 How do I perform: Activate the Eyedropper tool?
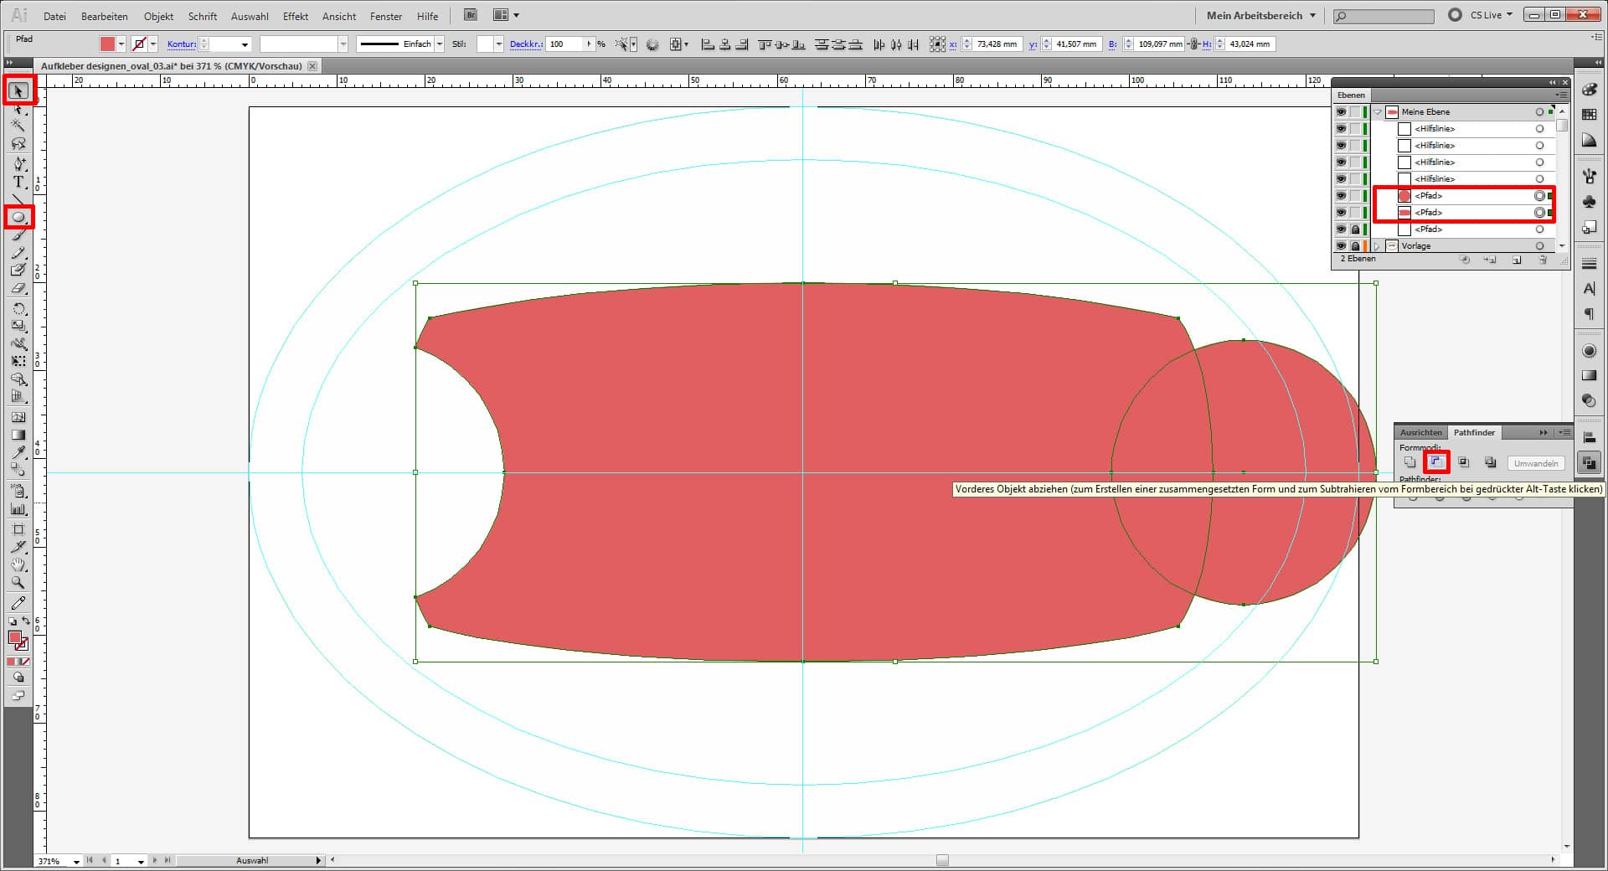18,452
